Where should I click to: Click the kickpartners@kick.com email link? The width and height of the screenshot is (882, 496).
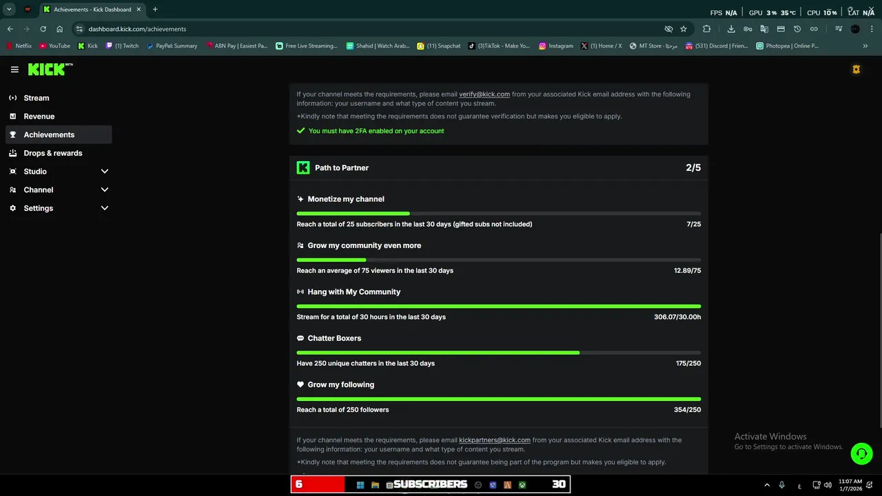(x=495, y=440)
